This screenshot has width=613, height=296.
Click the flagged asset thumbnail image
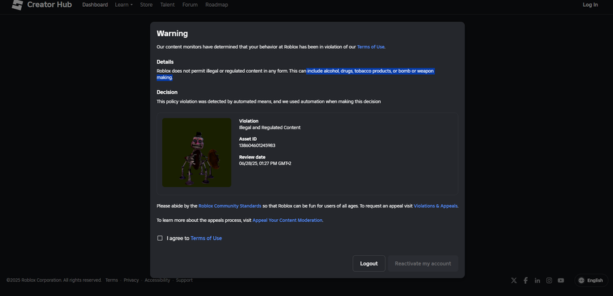click(x=197, y=152)
